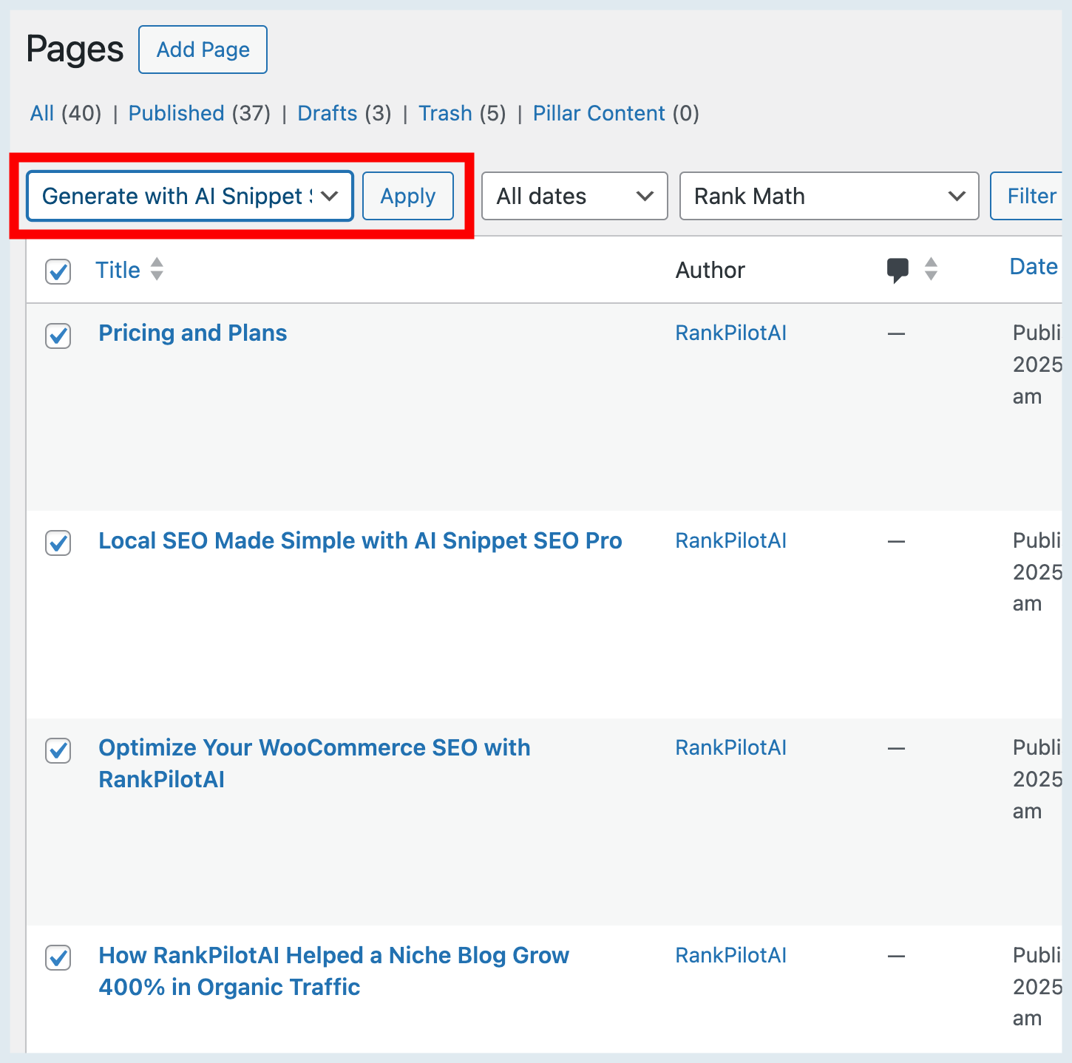Apply the selected bulk action
The image size is (1072, 1063).
pyautogui.click(x=407, y=196)
